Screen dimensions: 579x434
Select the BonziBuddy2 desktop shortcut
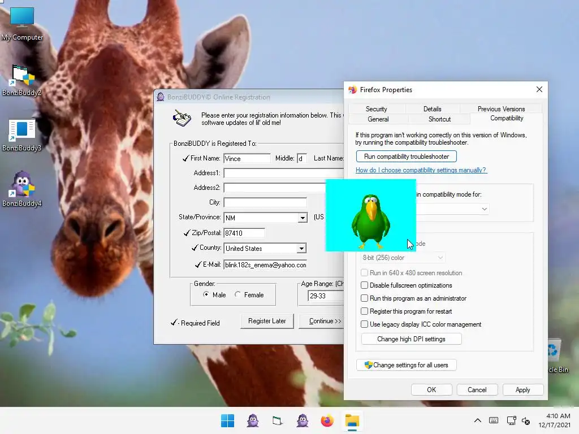[x=22, y=80]
